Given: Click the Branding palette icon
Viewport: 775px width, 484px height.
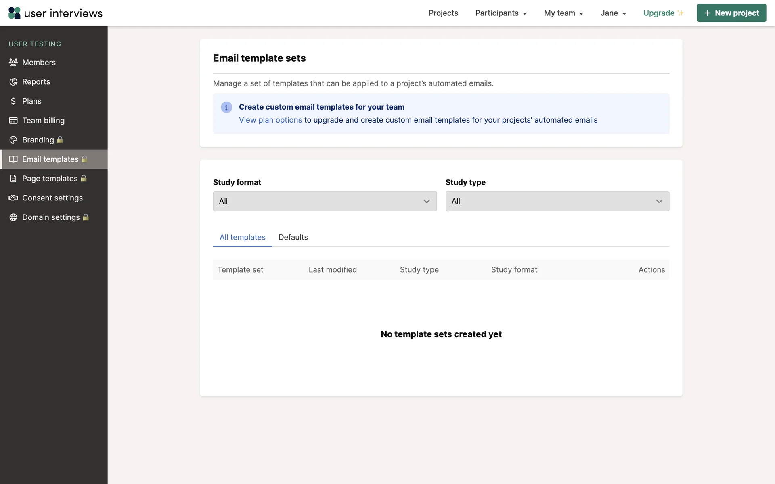Looking at the screenshot, I should point(13,140).
